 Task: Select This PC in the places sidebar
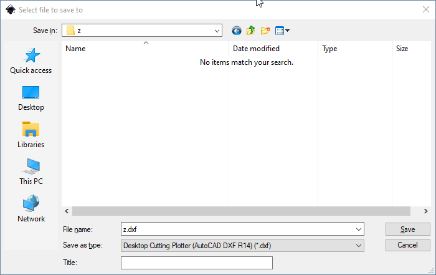point(31,171)
